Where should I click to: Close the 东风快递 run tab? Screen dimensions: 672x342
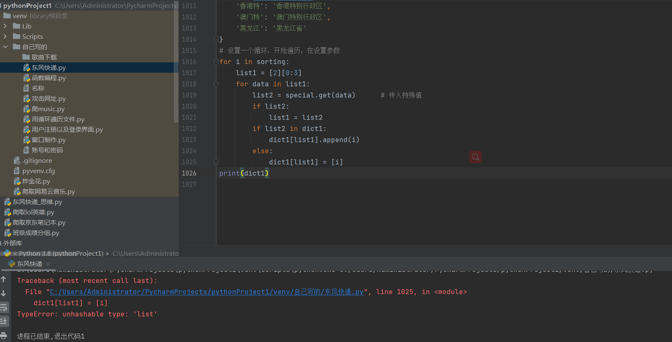pyautogui.click(x=48, y=264)
